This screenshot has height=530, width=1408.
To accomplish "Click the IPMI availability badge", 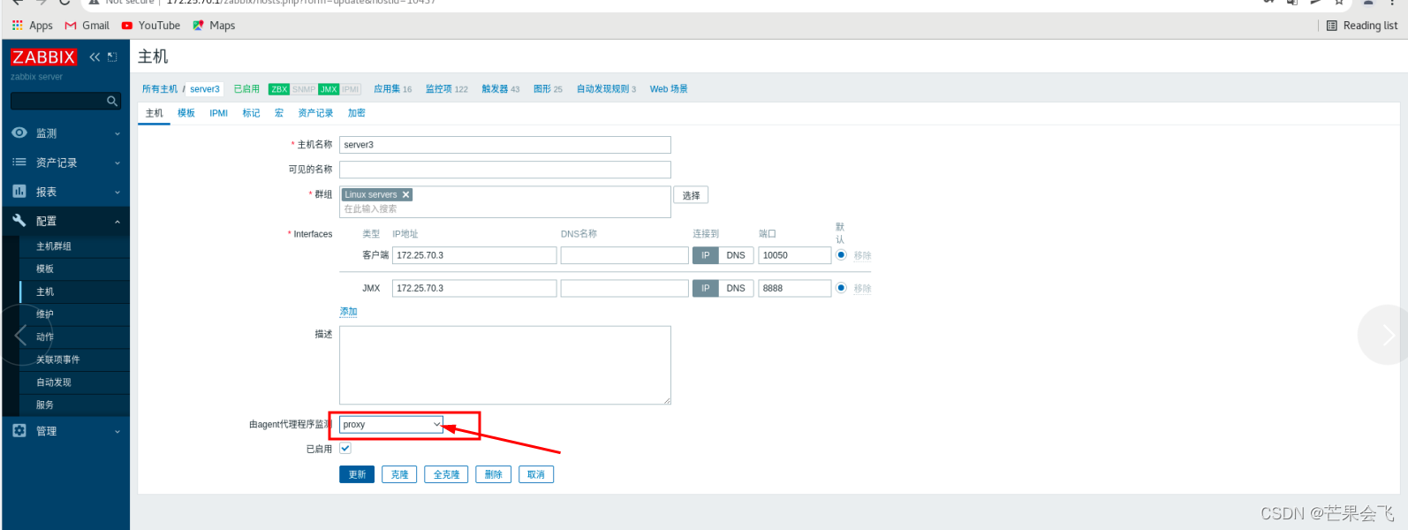I will click(351, 89).
